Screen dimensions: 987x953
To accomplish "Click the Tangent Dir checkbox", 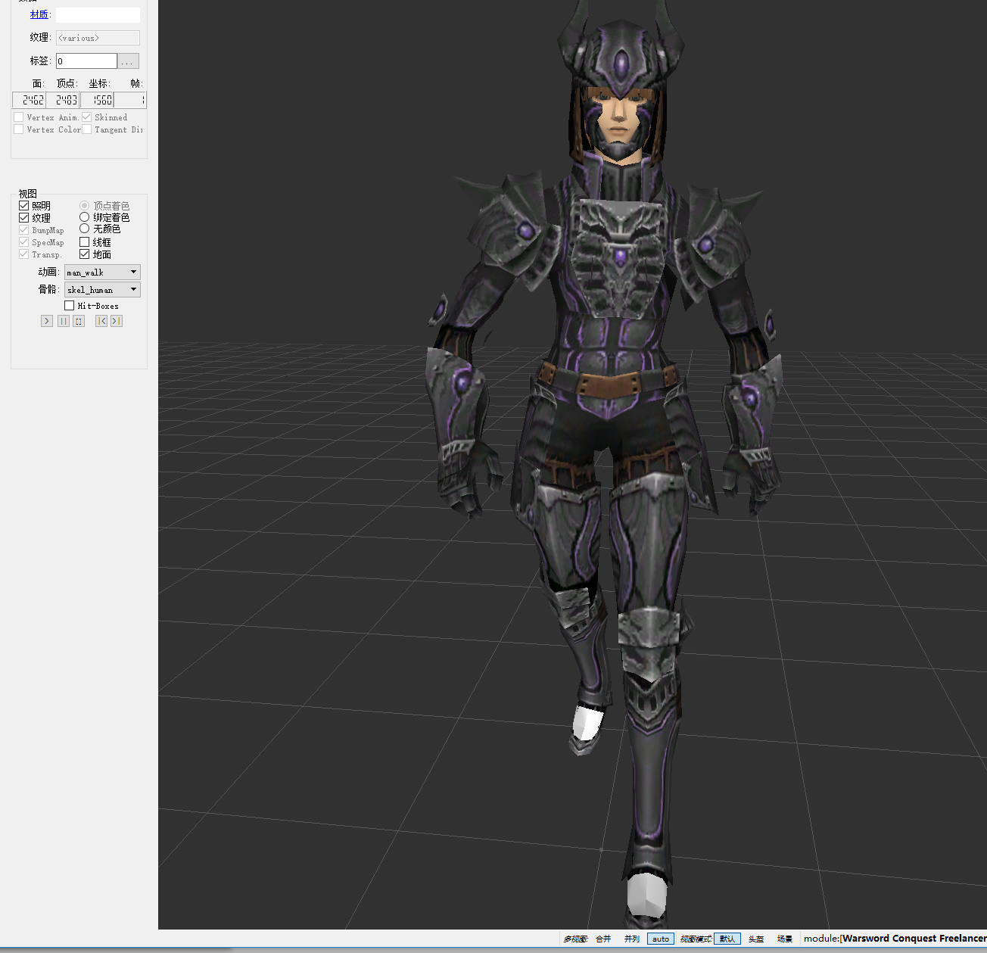I will click(87, 129).
